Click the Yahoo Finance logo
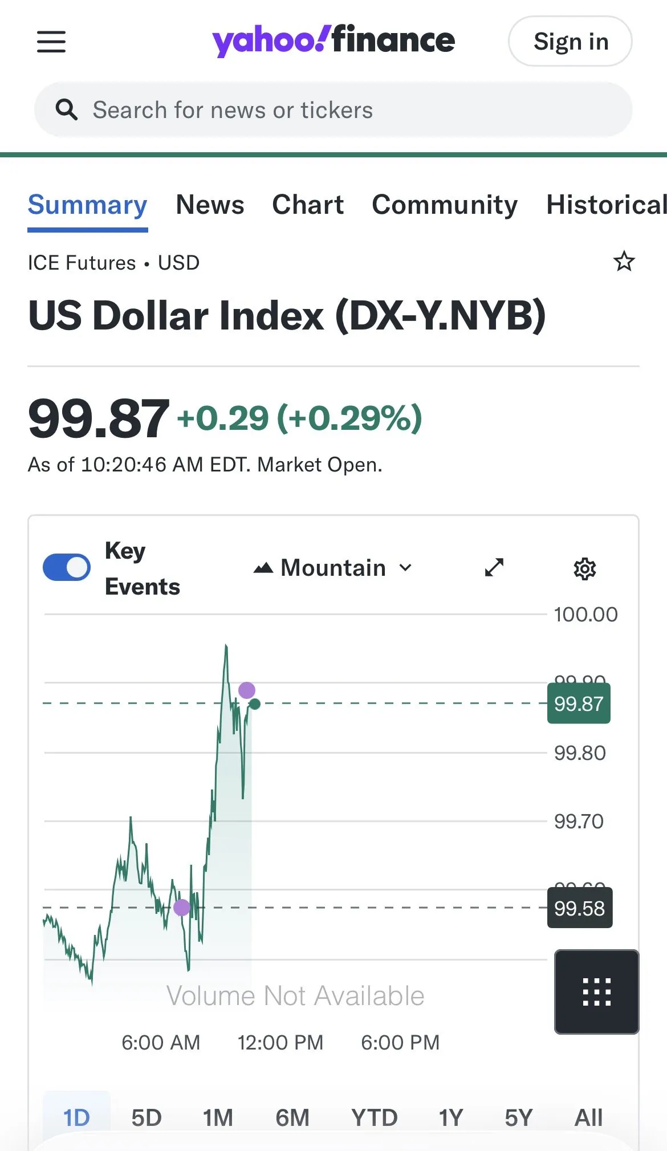Viewport: 667px width, 1151px height. (333, 40)
